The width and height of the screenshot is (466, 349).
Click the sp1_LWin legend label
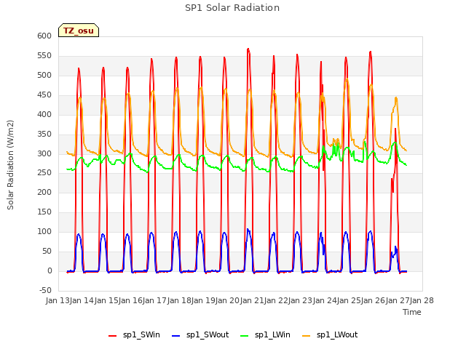(x=272, y=334)
